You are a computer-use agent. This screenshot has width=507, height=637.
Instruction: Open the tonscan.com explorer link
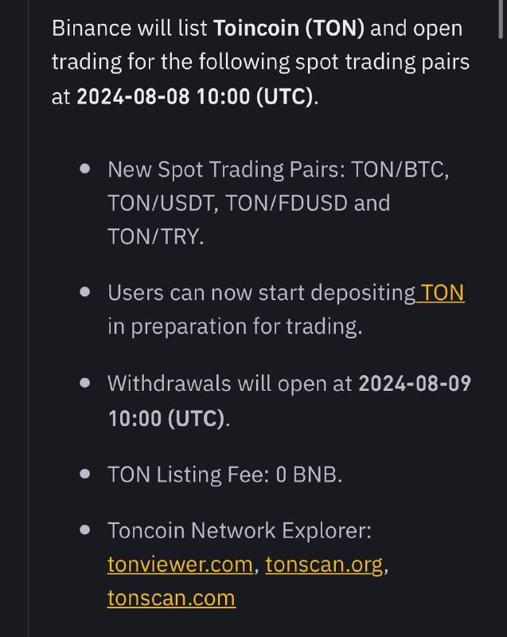(x=171, y=598)
